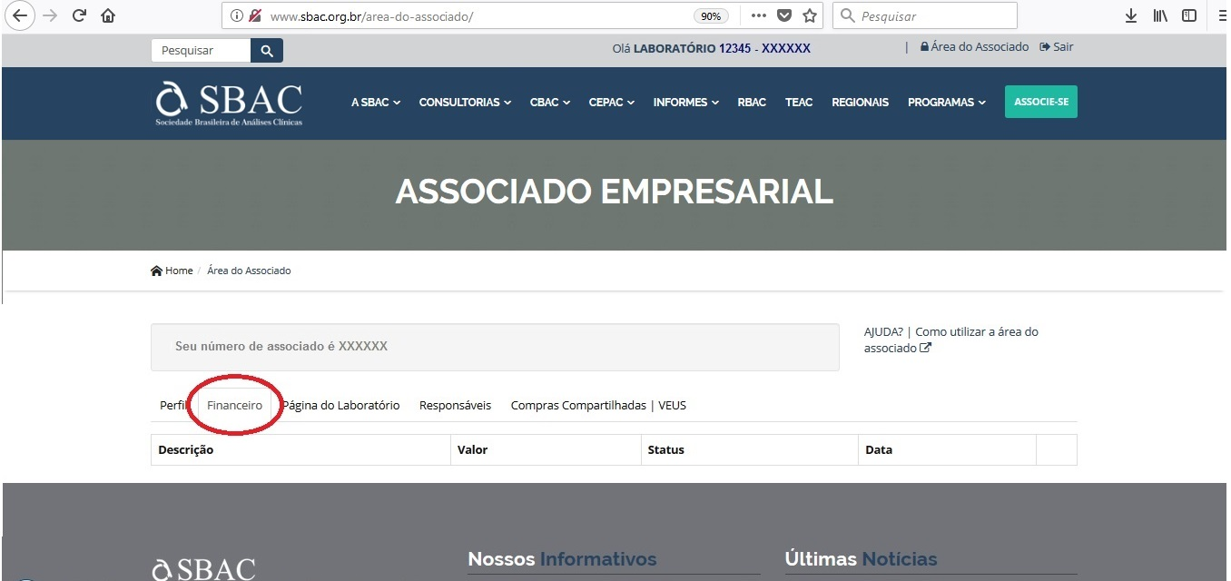
Task: Click the browser forward arrow
Action: (x=50, y=15)
